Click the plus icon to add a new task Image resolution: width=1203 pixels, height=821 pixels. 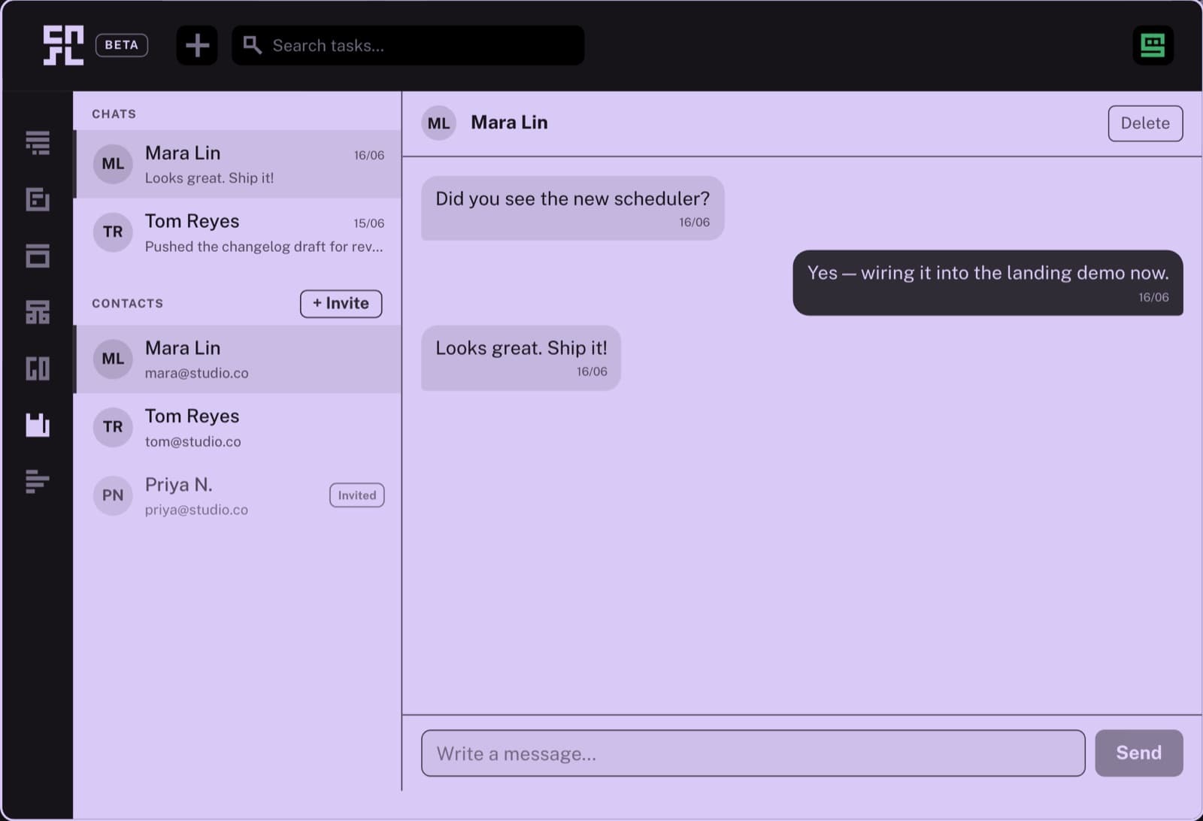[x=197, y=45]
